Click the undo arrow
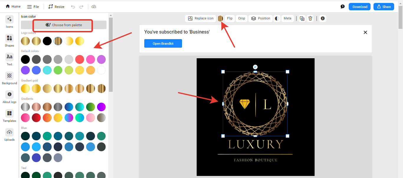 point(73,7)
